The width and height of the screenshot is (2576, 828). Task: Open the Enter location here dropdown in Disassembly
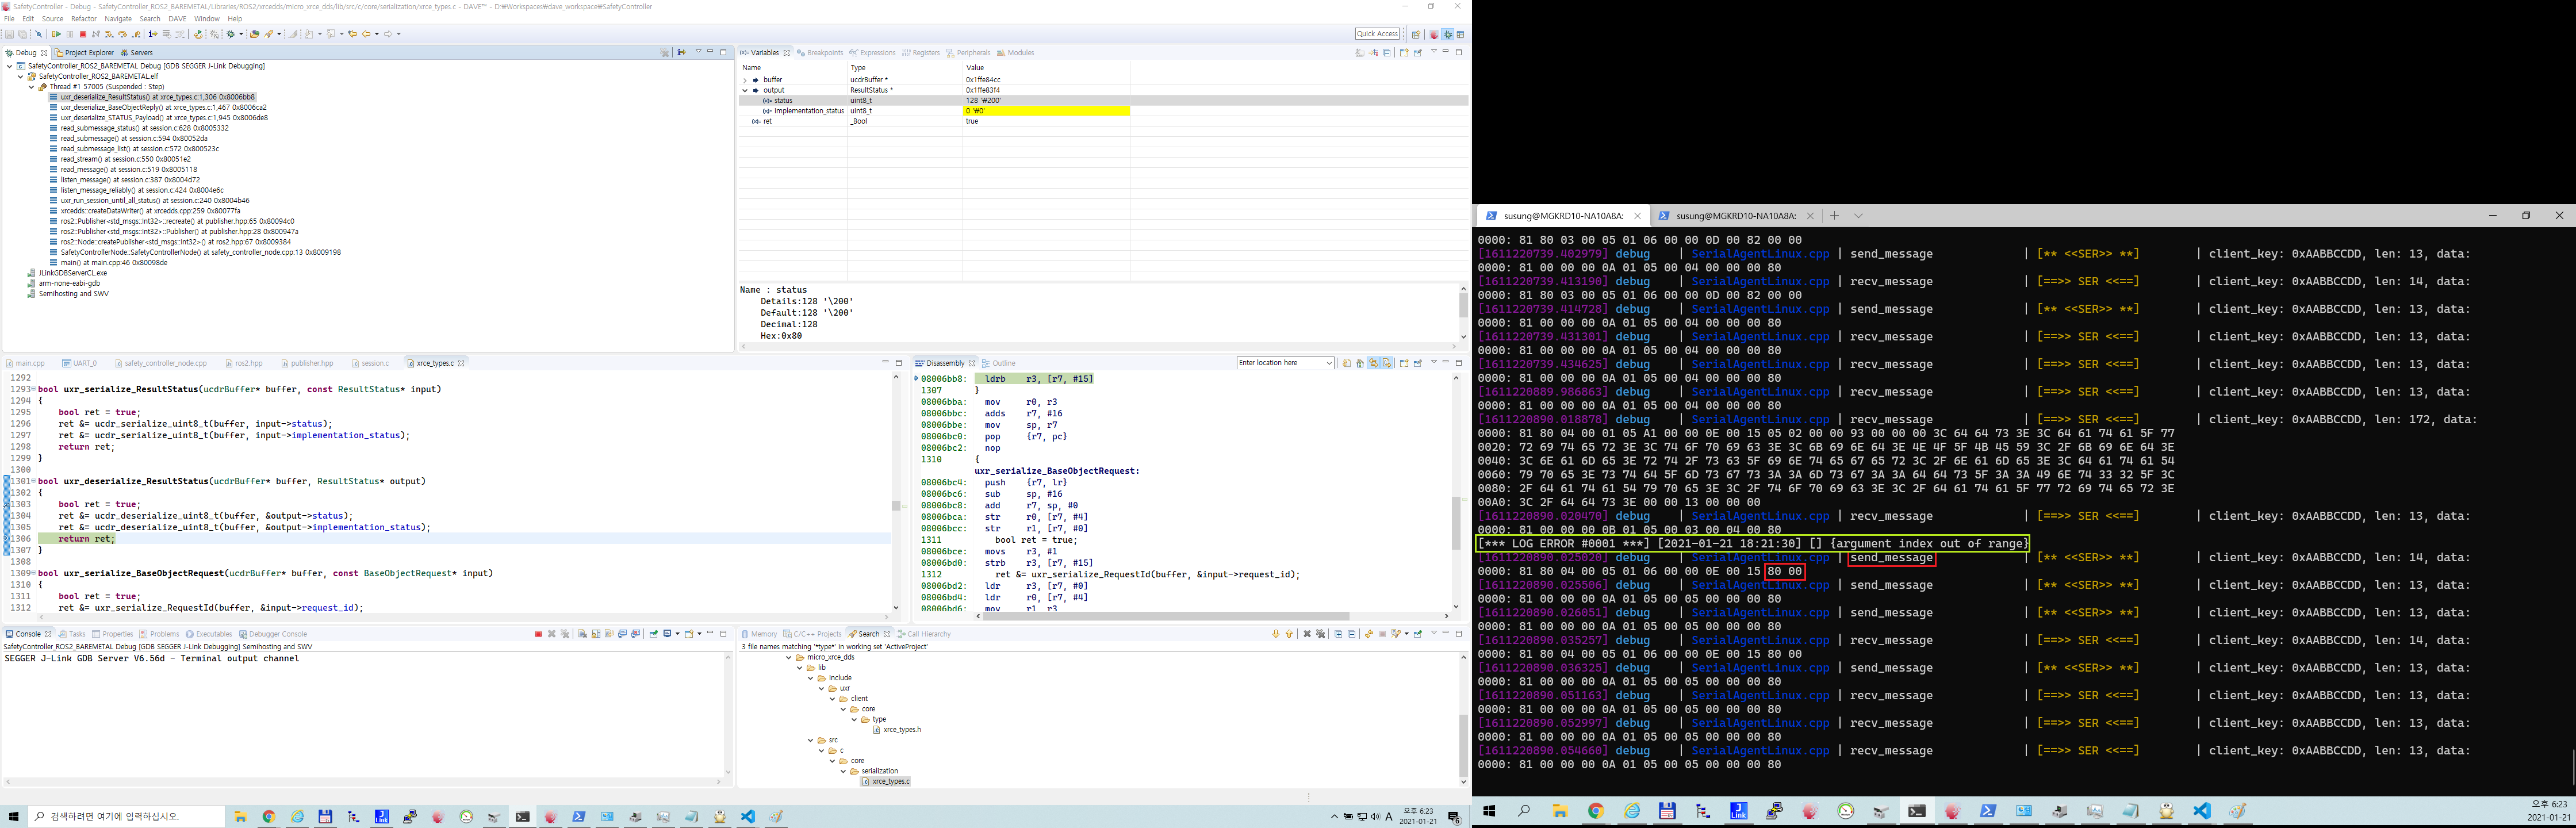tap(1330, 363)
